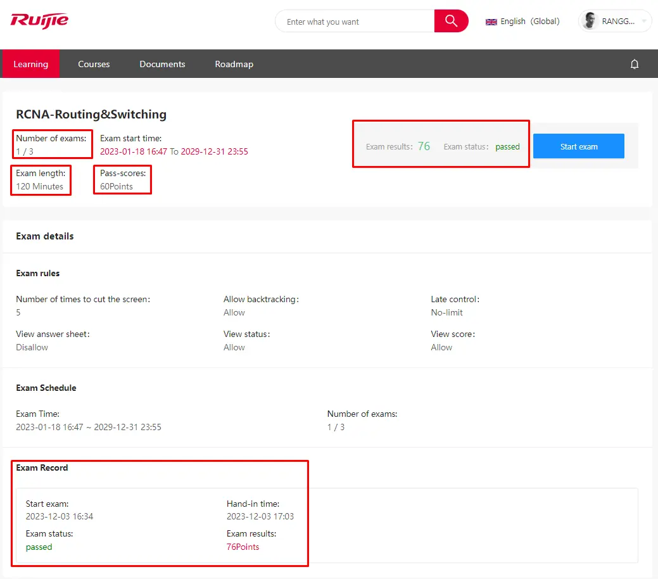
Task: Click the Exam Record section heading
Action: pyautogui.click(x=42, y=468)
